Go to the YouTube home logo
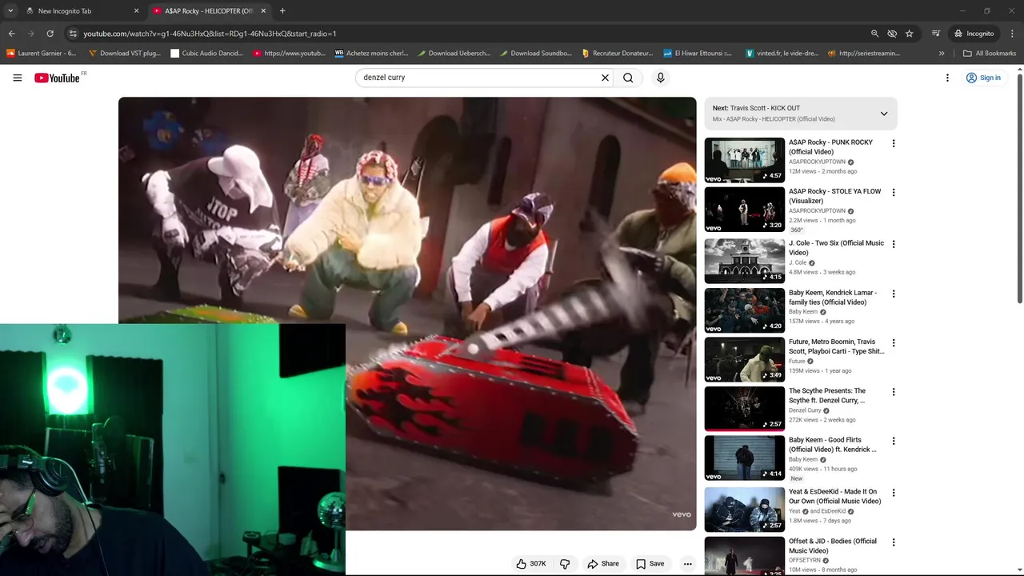The image size is (1024, 576). [x=58, y=78]
